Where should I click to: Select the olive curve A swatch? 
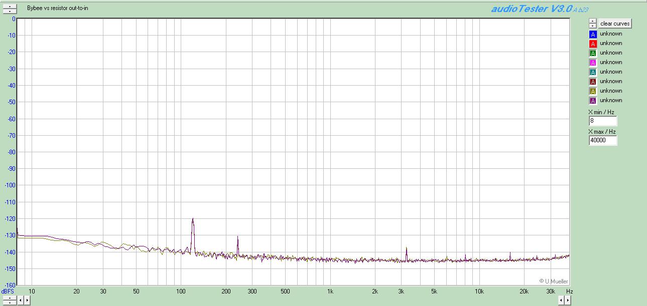tap(593, 91)
